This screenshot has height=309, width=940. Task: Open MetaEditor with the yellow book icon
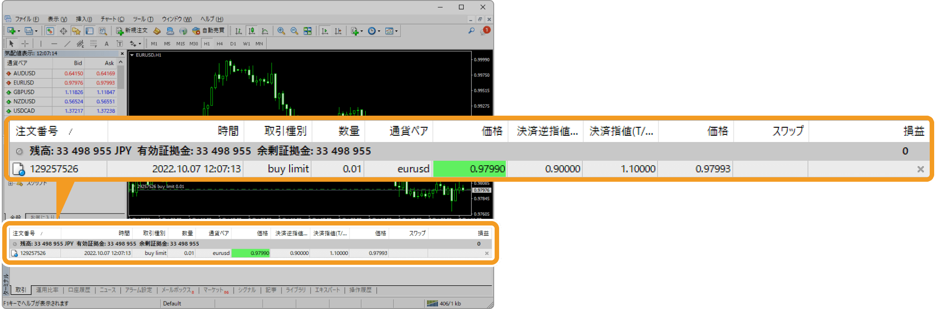click(x=157, y=31)
